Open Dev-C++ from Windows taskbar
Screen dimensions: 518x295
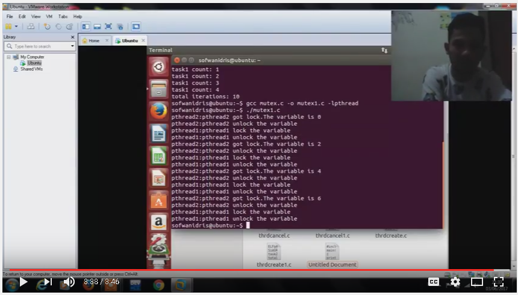click(136, 285)
